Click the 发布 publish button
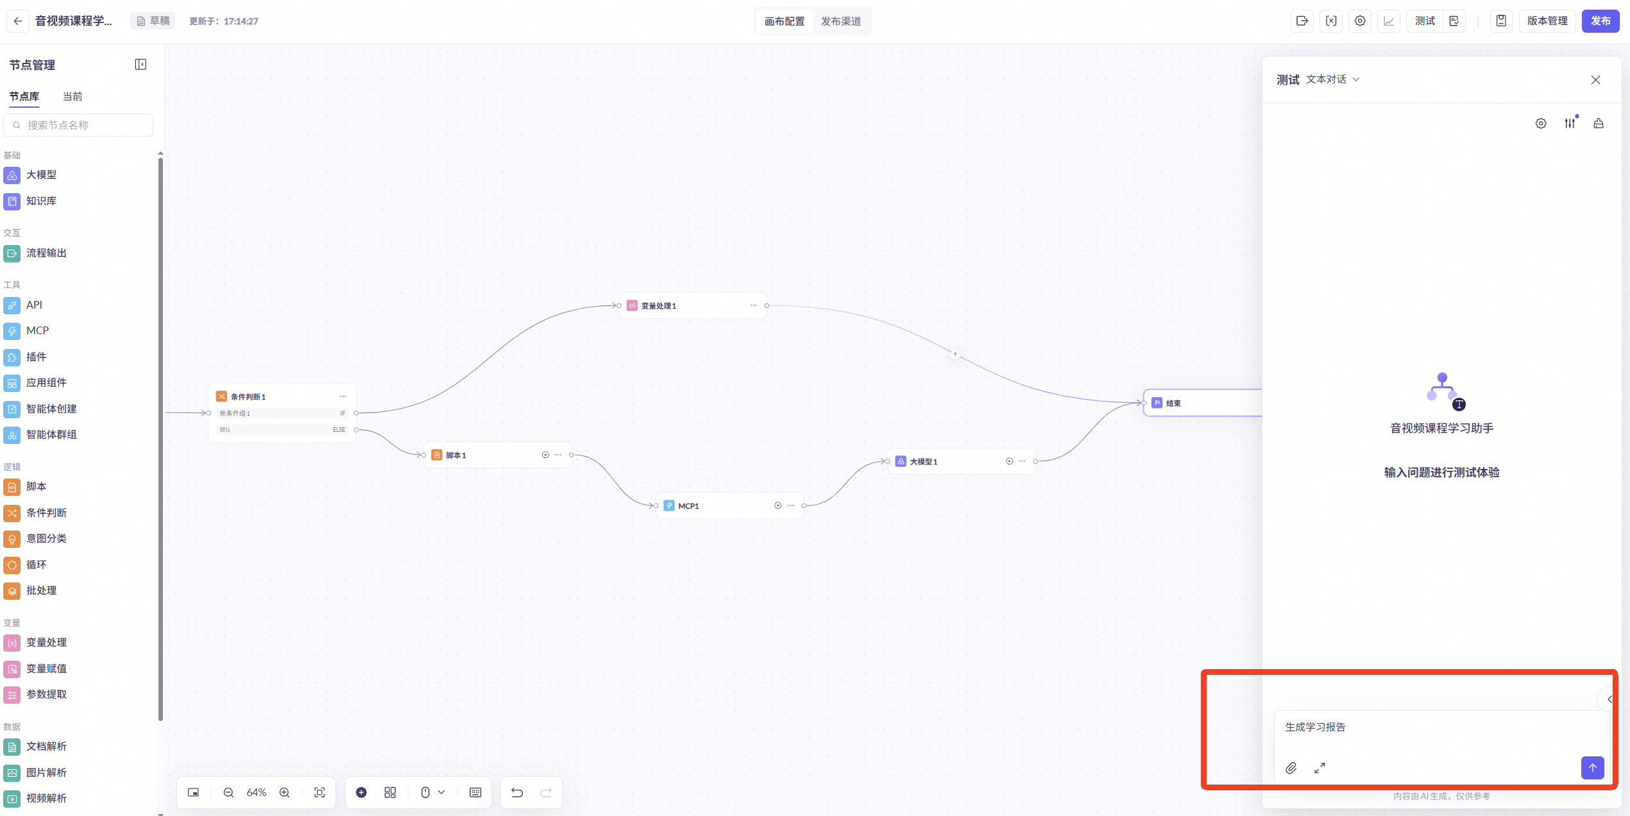Viewport: 1630px width, 816px height. coord(1600,21)
